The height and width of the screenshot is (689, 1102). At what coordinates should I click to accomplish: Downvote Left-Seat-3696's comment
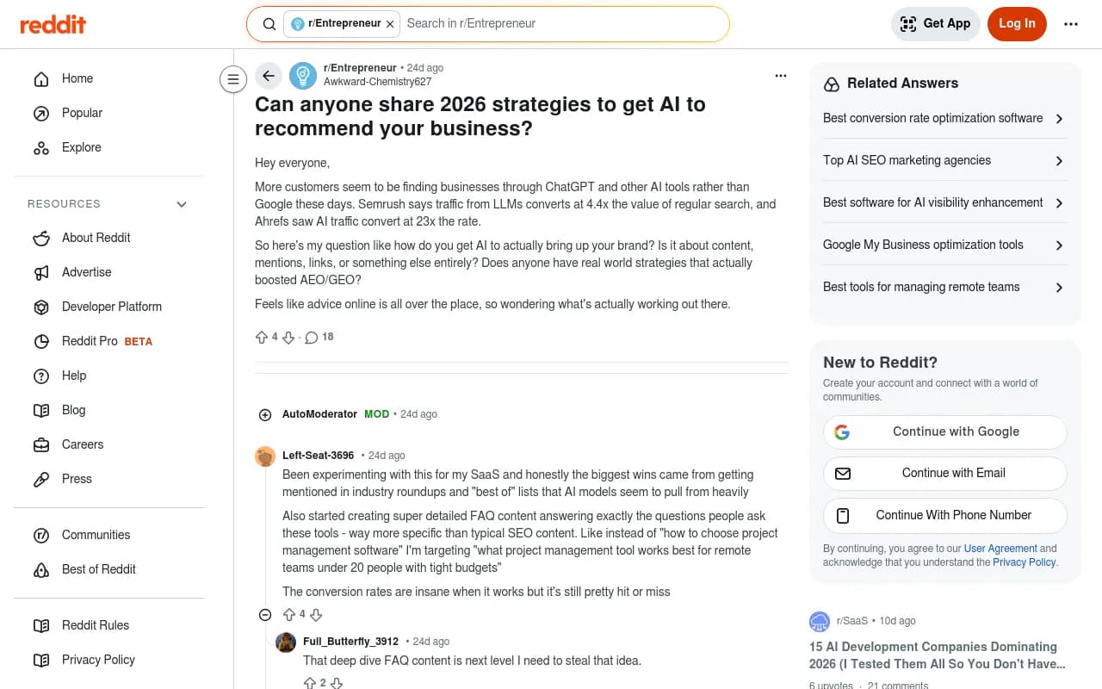(x=315, y=615)
